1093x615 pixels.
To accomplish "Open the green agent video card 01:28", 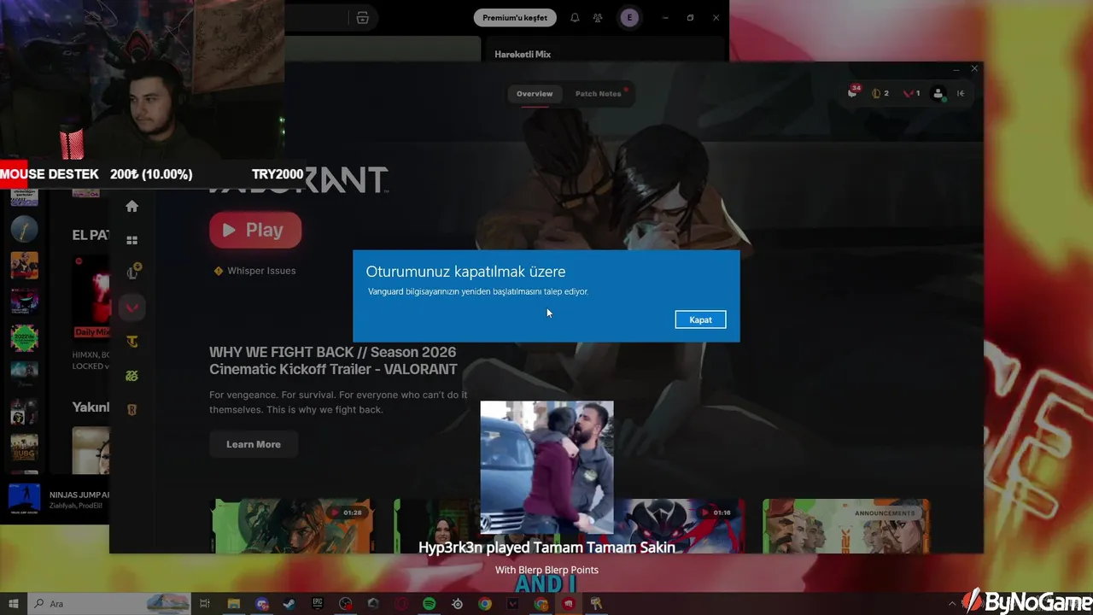I will [292, 526].
